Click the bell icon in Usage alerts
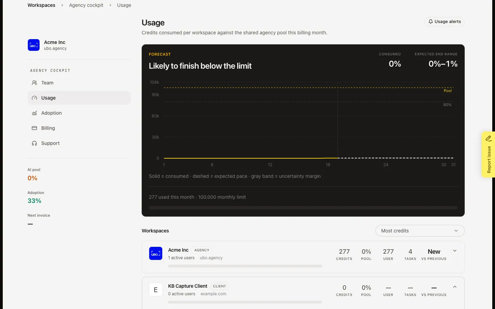Image resolution: width=495 pixels, height=309 pixels. click(x=430, y=22)
